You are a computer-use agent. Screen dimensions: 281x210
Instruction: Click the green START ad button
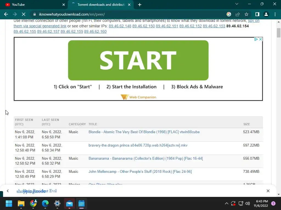pos(138,60)
